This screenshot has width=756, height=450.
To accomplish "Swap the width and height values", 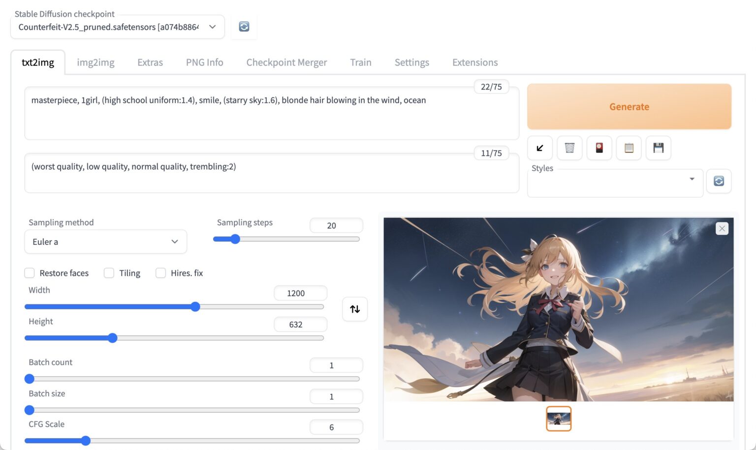I will pyautogui.click(x=355, y=309).
